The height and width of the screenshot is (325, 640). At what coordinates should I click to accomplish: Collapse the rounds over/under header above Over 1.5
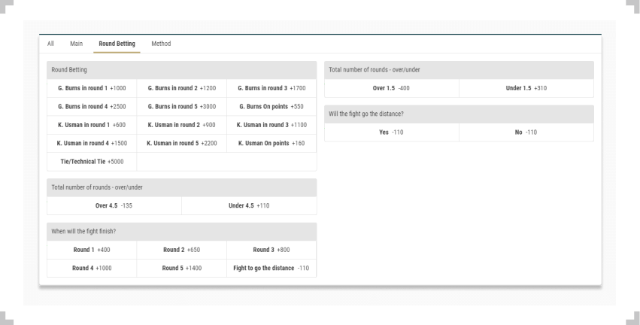[x=460, y=70]
